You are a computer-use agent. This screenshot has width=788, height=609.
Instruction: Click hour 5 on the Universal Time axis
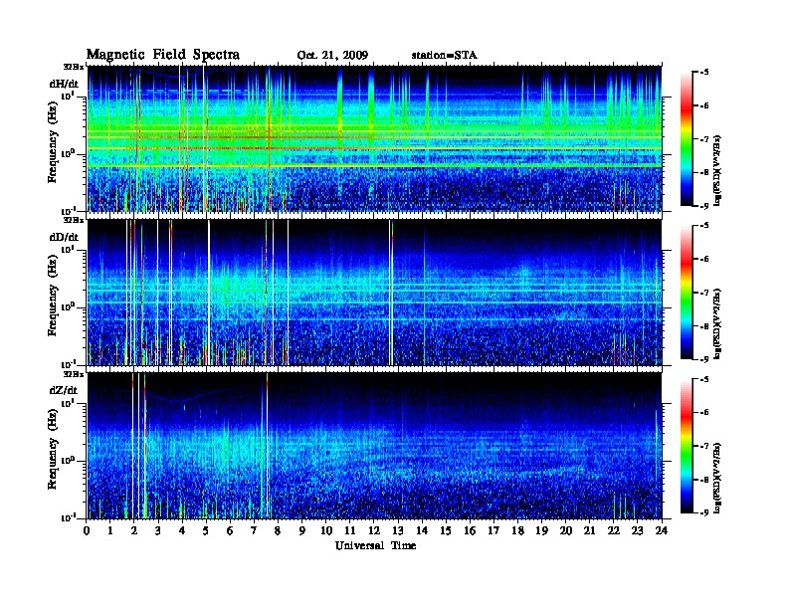[x=206, y=531]
